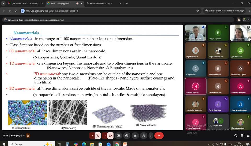Image resolution: width=251 pixels, height=146 pixels.
Task: Go back in the browser
Action: [4, 11]
